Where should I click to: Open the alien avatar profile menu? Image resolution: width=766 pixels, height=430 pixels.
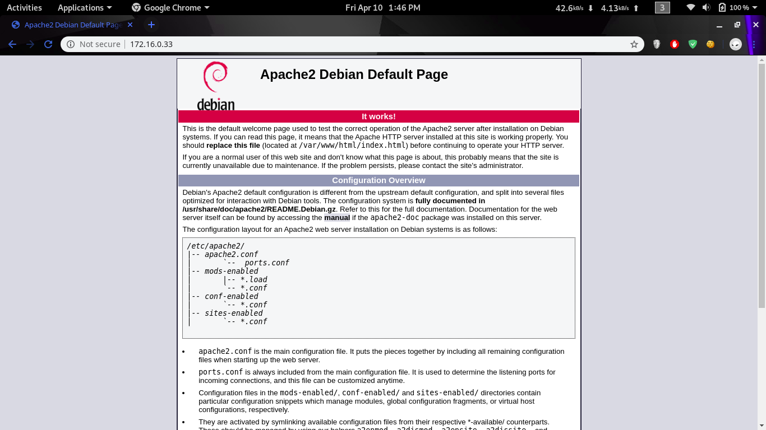tap(736, 44)
